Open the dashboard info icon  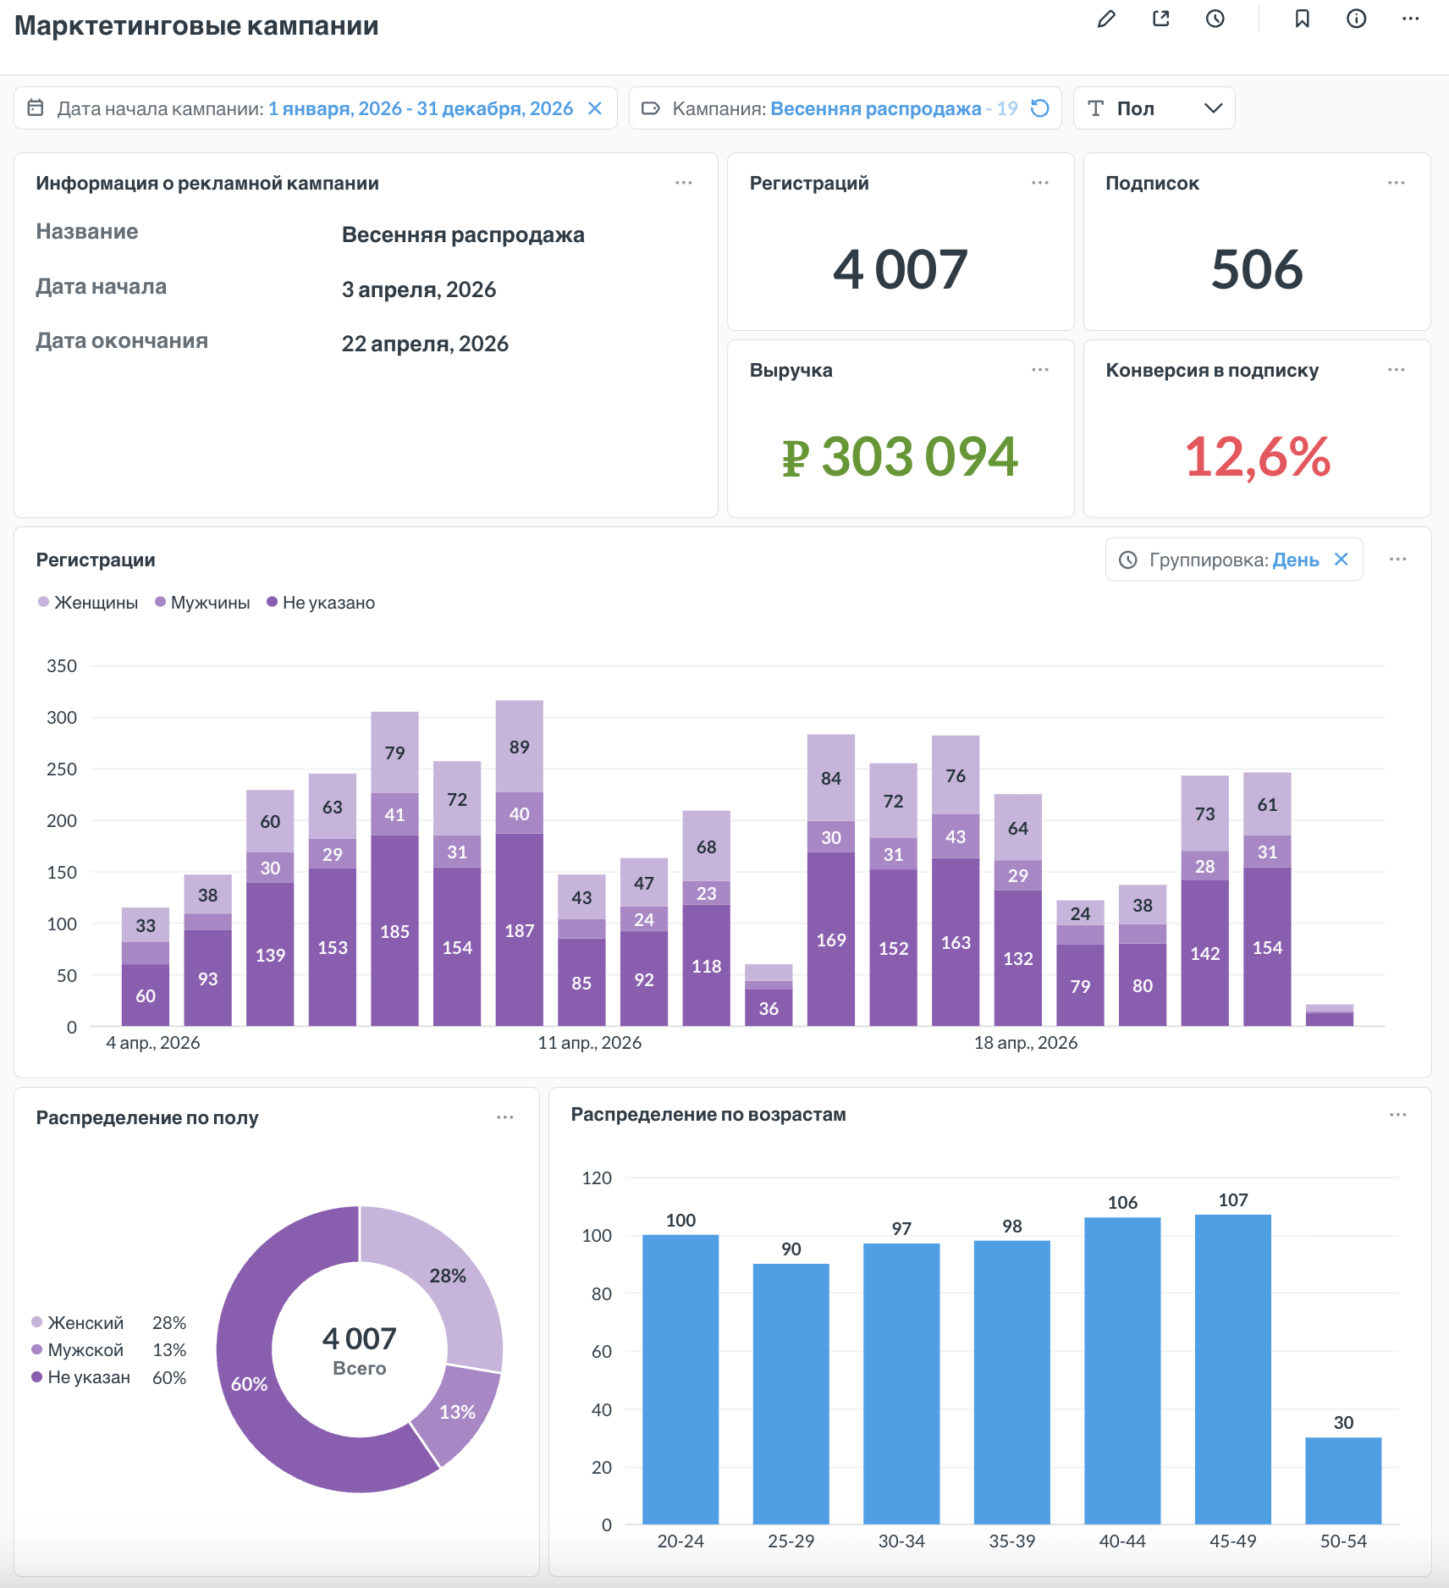(x=1357, y=19)
